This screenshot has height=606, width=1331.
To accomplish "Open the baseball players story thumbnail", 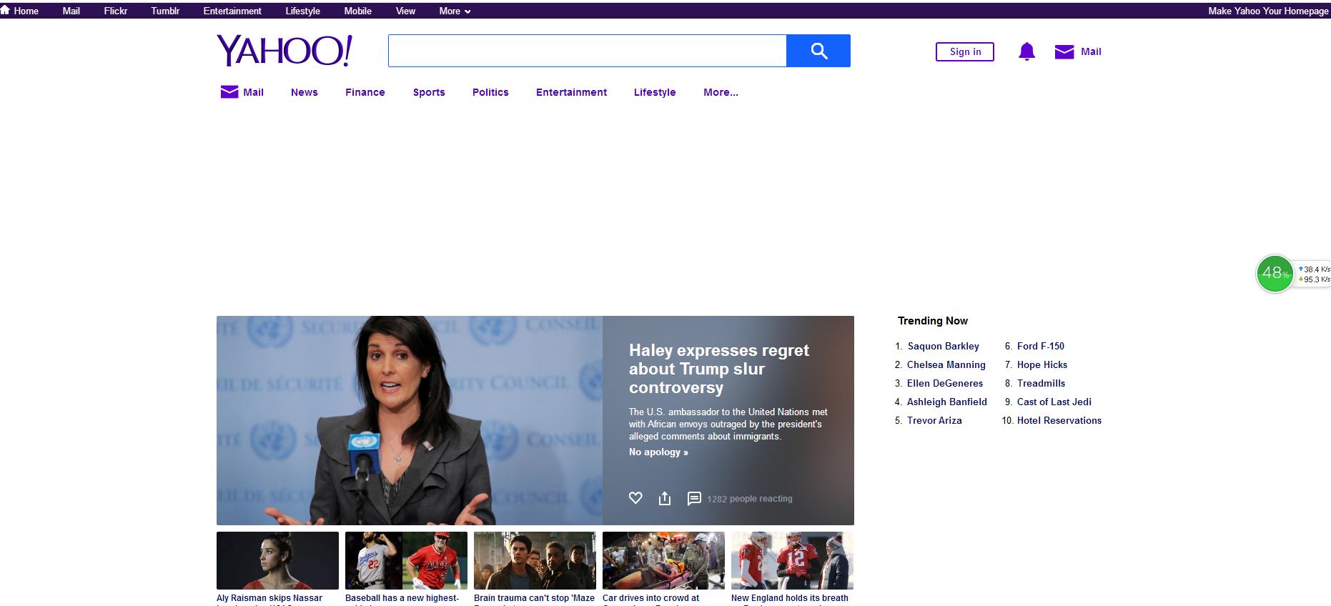I will point(406,560).
